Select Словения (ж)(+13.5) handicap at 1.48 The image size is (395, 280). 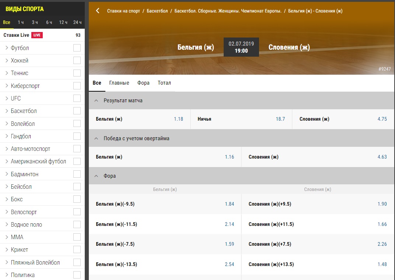[318, 264]
